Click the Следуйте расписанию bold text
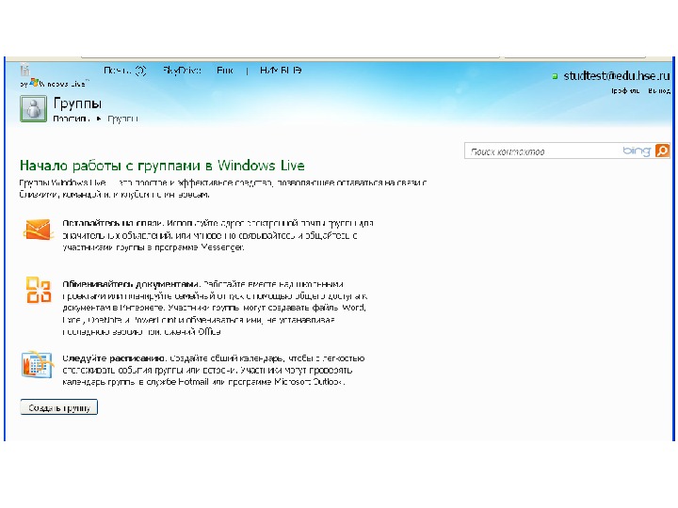This screenshot has height=508, width=678. coord(114,358)
